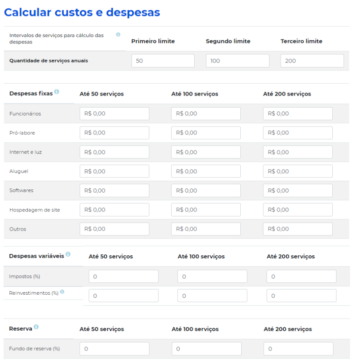Select the Segundo limite field showing 100

coord(238,61)
